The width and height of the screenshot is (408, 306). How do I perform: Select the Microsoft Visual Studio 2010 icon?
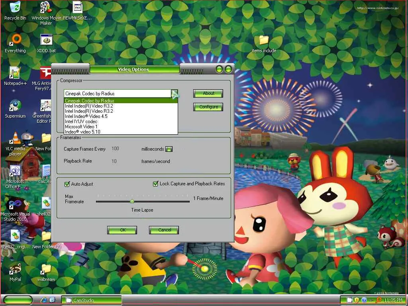pos(15,210)
